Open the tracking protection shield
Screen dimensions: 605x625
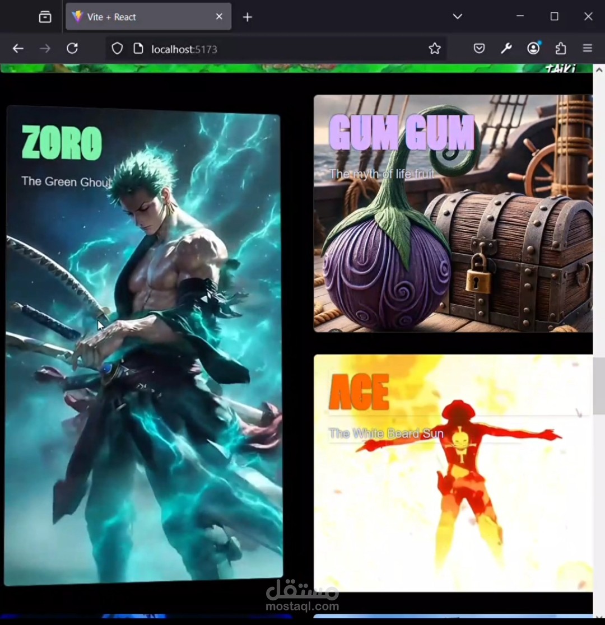[x=117, y=49]
